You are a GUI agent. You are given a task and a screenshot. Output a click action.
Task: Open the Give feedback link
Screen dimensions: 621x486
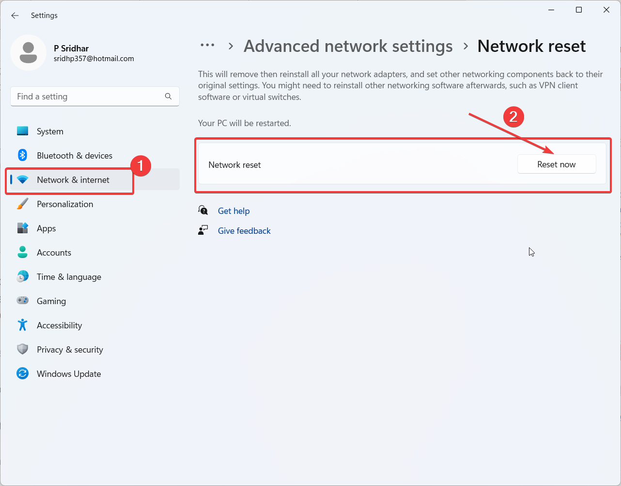pyautogui.click(x=244, y=231)
